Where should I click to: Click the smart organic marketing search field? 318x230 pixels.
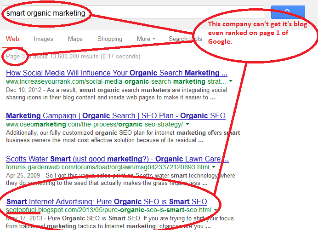coord(133,12)
